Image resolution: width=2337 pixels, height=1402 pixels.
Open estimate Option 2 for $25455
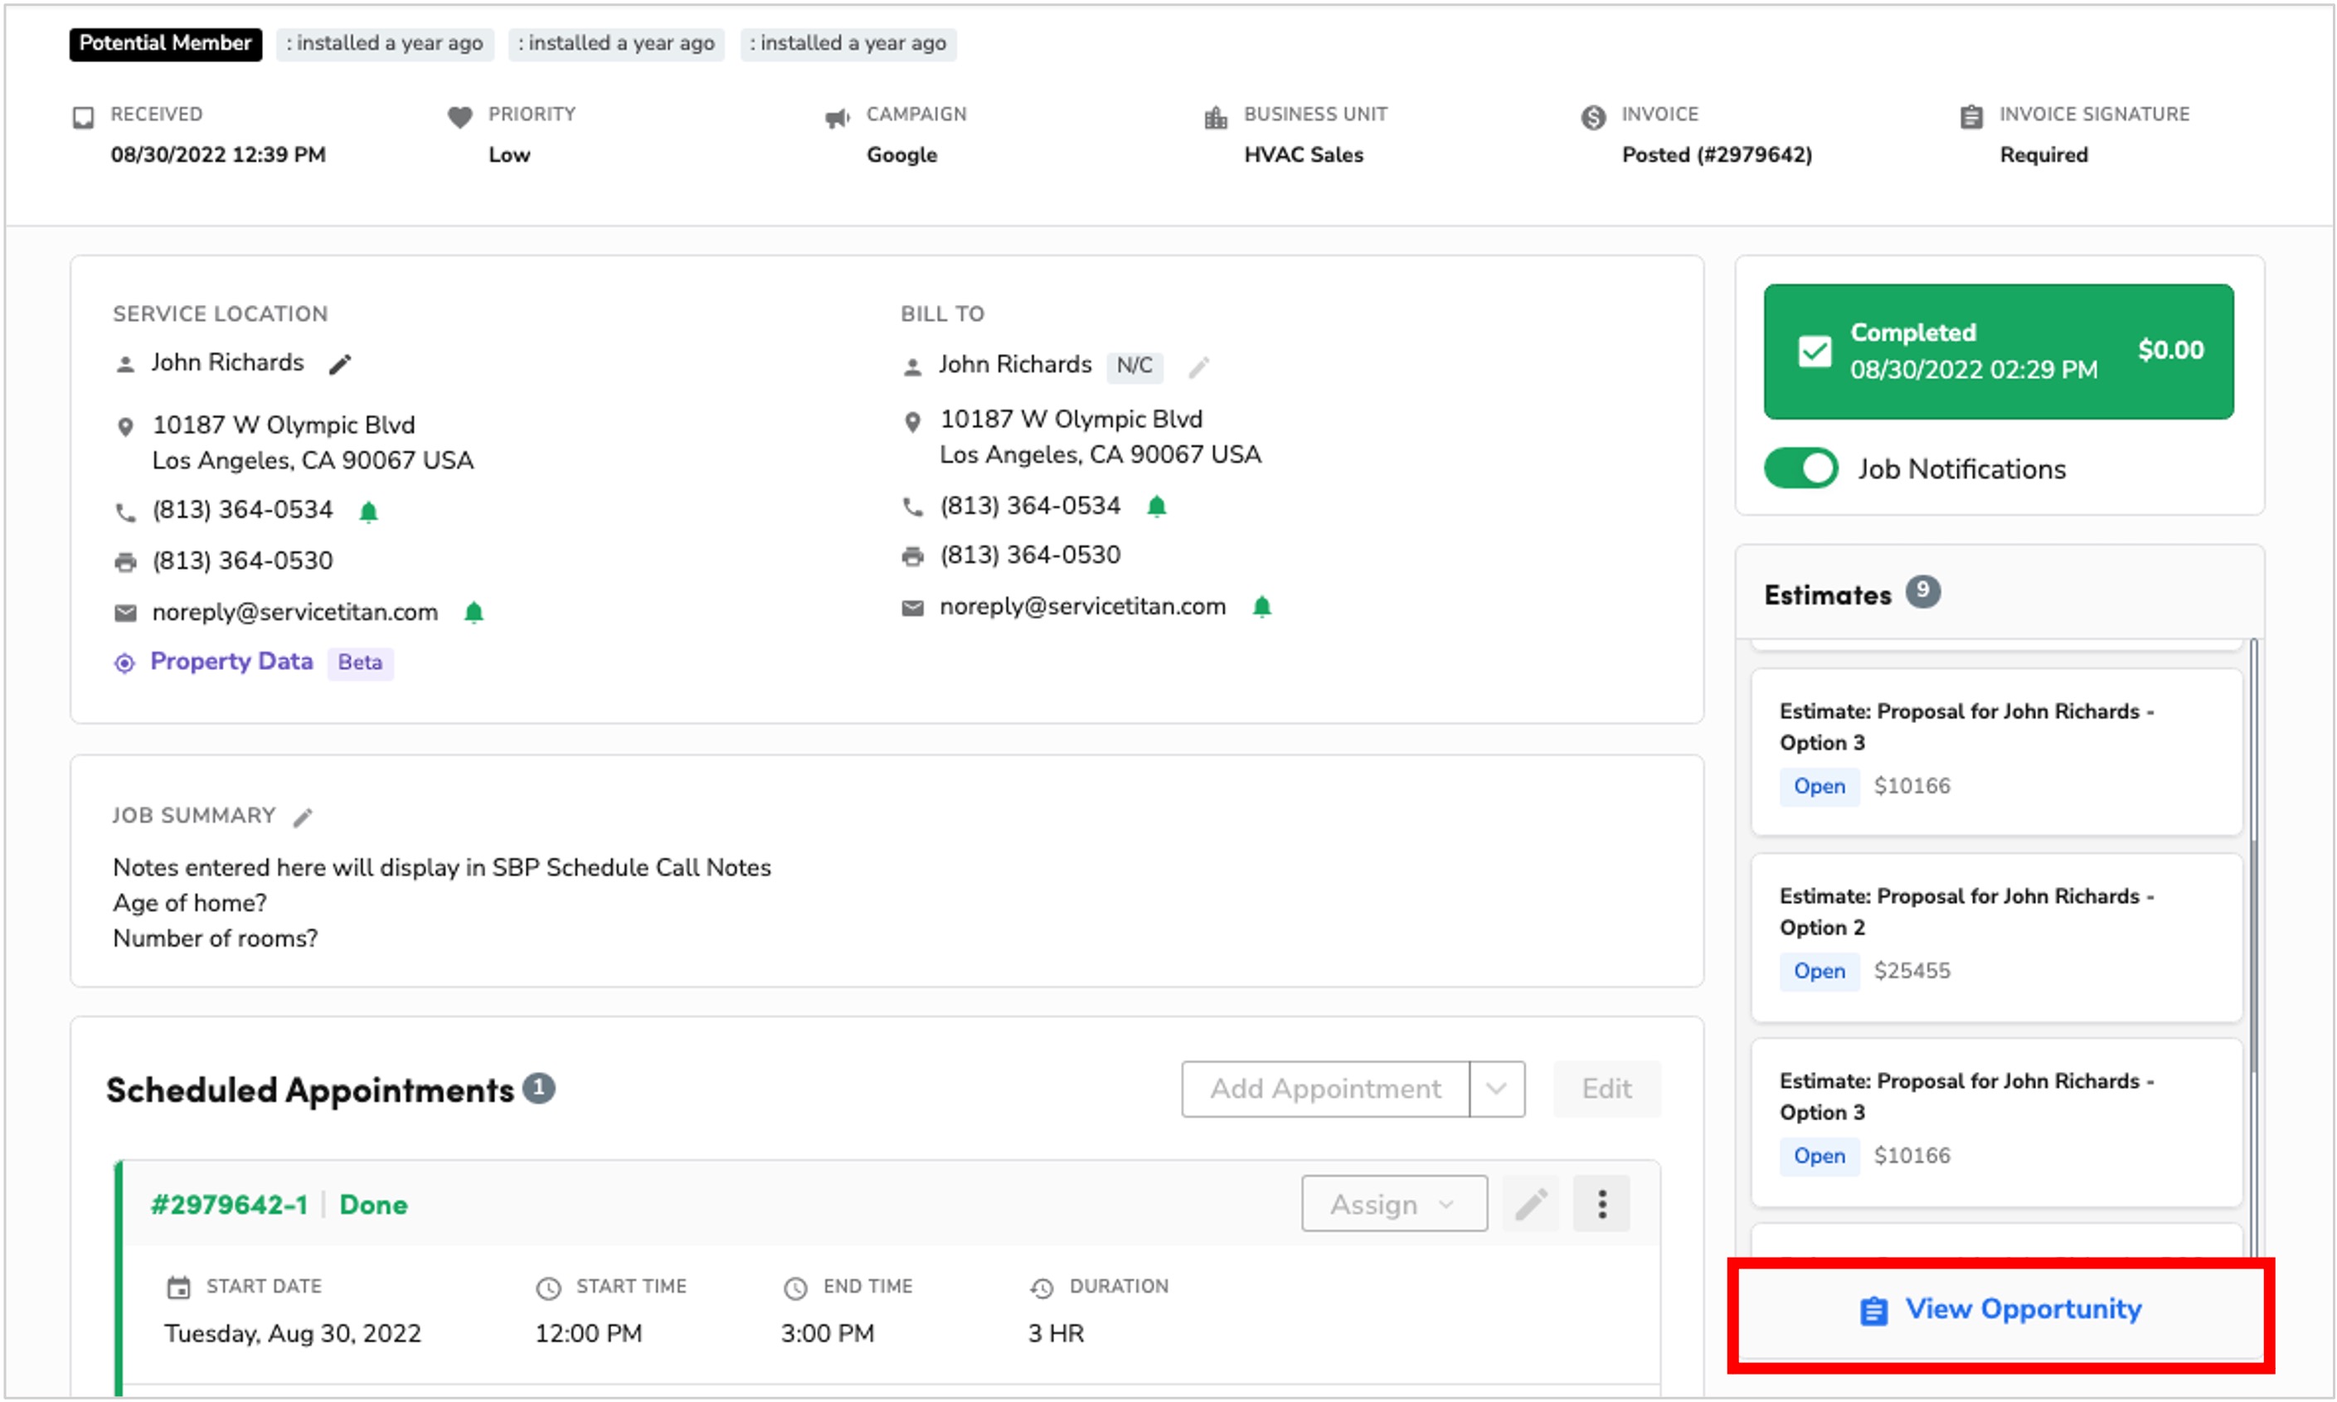pyautogui.click(x=1997, y=937)
